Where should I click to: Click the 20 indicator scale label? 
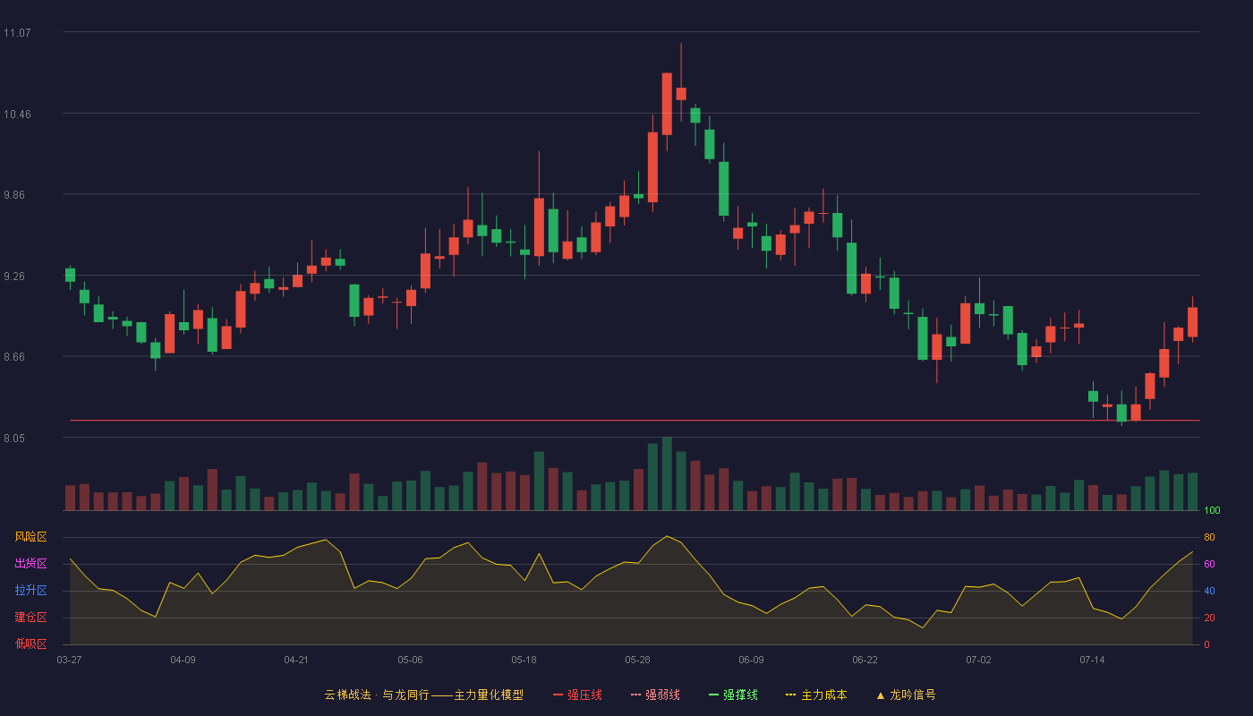click(1209, 618)
